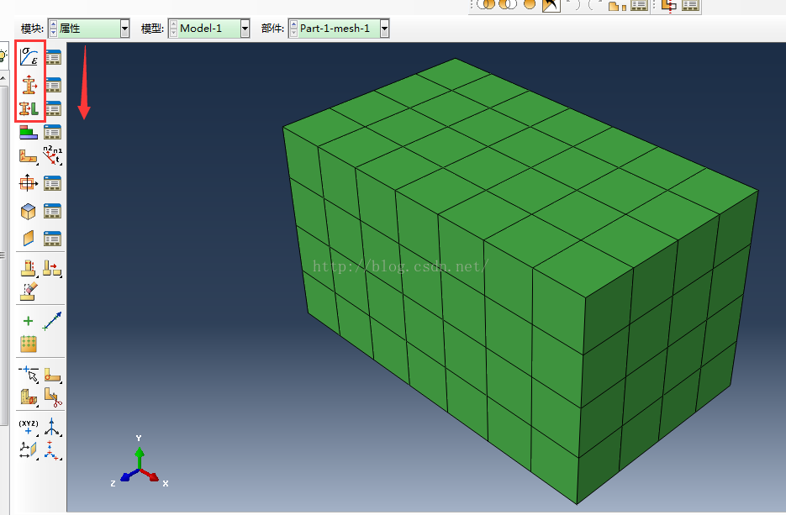Image resolution: width=786 pixels, height=515 pixels.
Task: Click the Create Section I-beam icon
Action: [29, 84]
